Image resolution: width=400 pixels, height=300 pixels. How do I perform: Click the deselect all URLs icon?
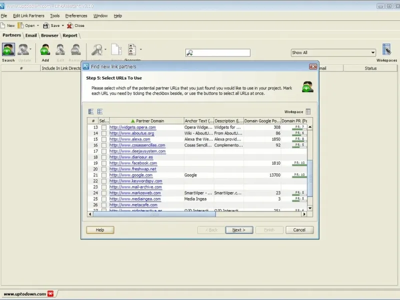99,111
